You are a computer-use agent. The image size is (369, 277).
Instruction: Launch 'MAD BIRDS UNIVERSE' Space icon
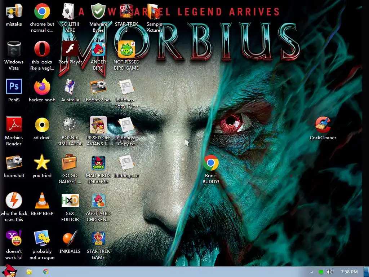98,163
